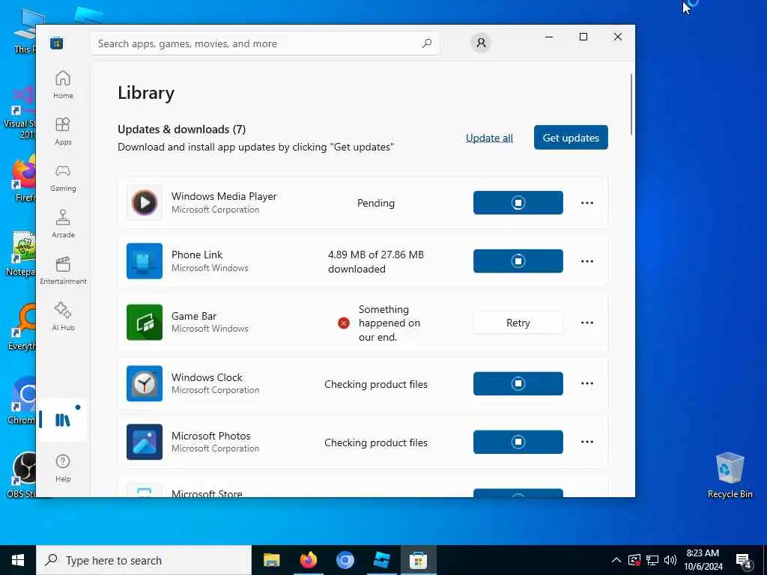
Task: Show hidden system tray icons
Action: (616, 560)
